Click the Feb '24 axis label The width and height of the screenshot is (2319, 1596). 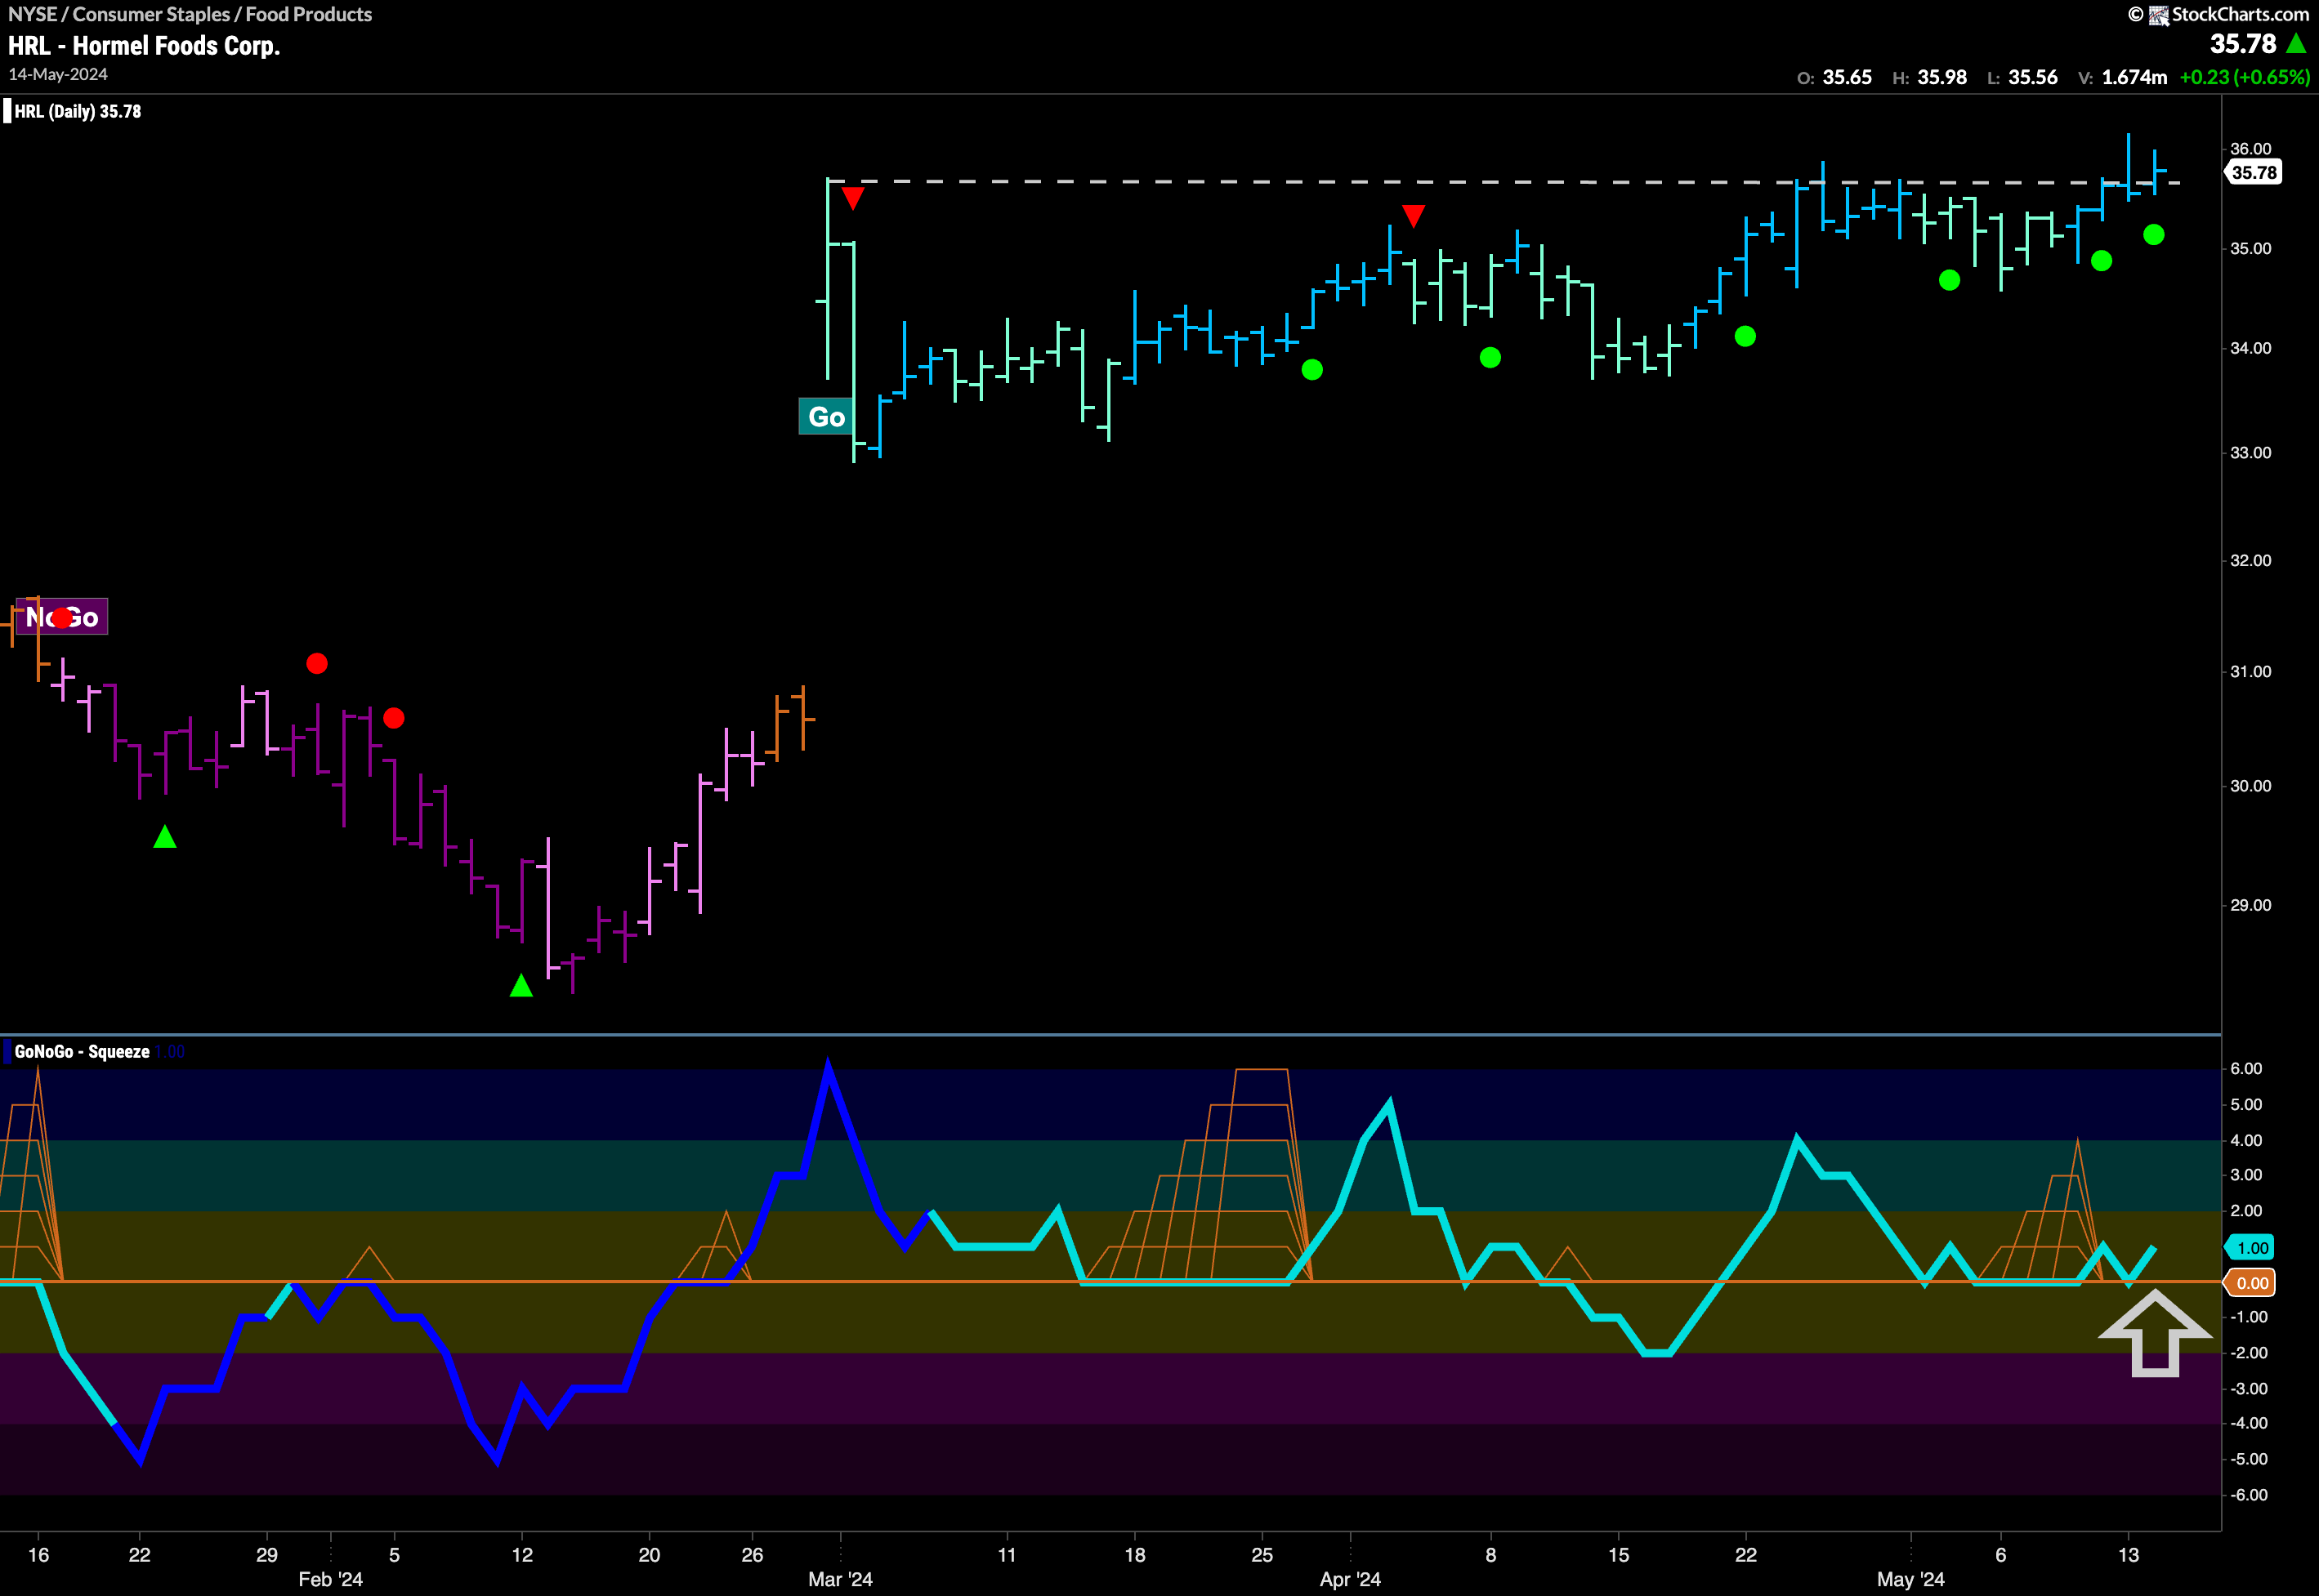pos(331,1579)
